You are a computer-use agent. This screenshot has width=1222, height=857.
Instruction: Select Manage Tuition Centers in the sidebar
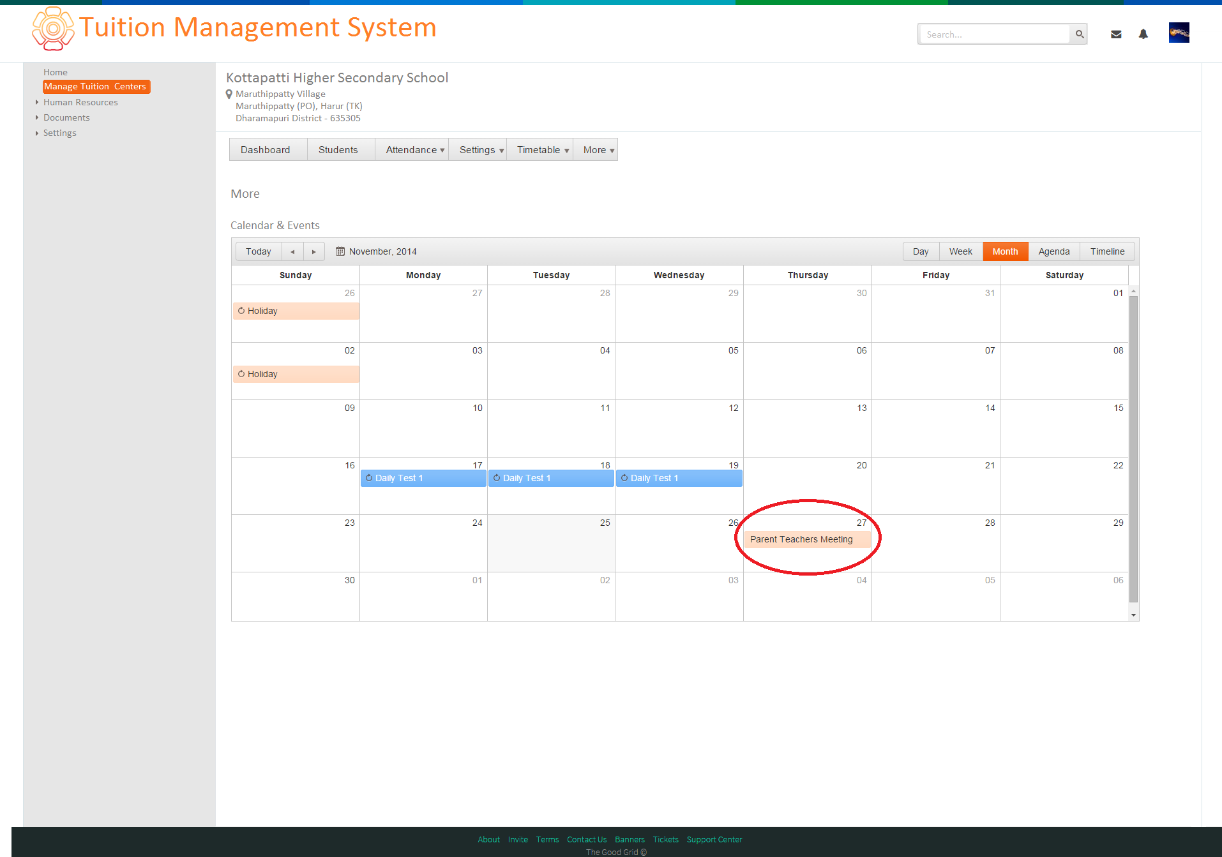[96, 87]
